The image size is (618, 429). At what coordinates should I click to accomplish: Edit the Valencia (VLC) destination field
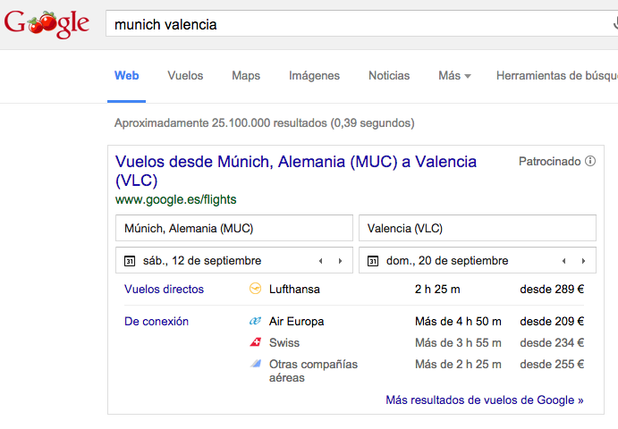[x=478, y=228]
